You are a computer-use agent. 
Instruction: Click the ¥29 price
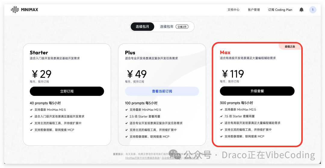point(41,74)
